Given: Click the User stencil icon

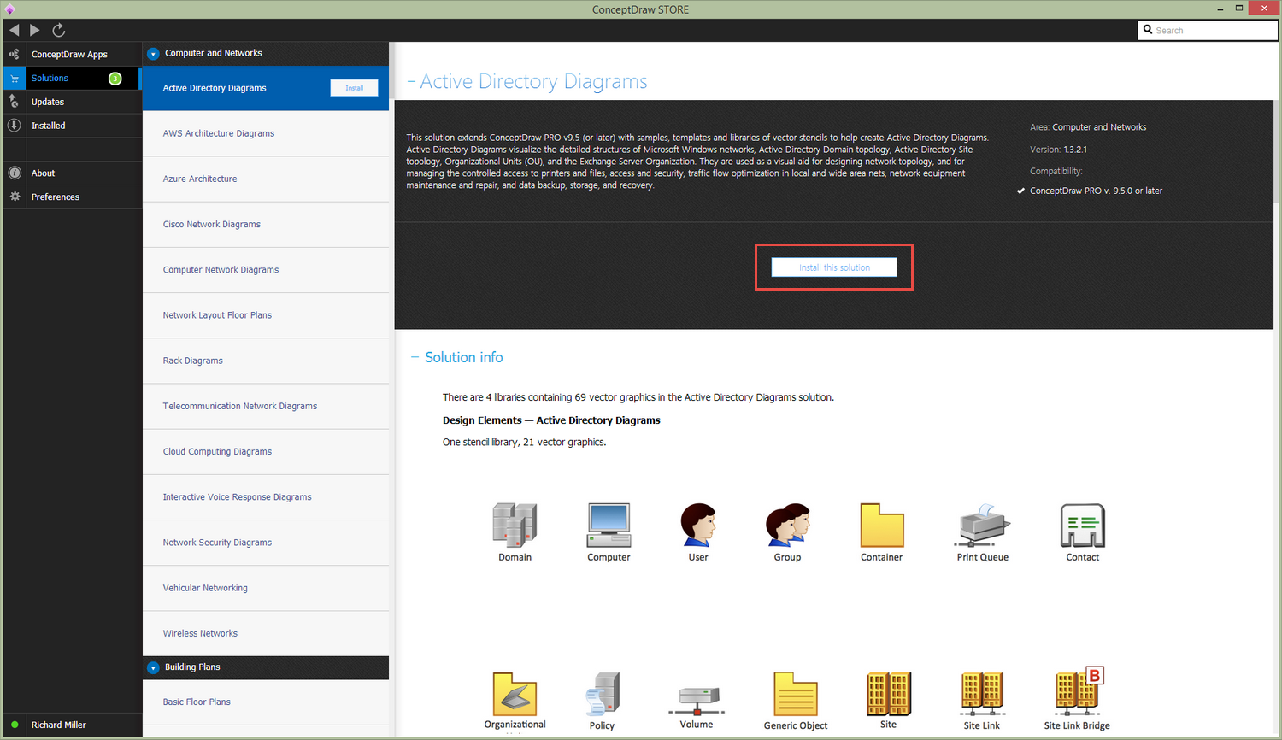Looking at the screenshot, I should pos(698,525).
